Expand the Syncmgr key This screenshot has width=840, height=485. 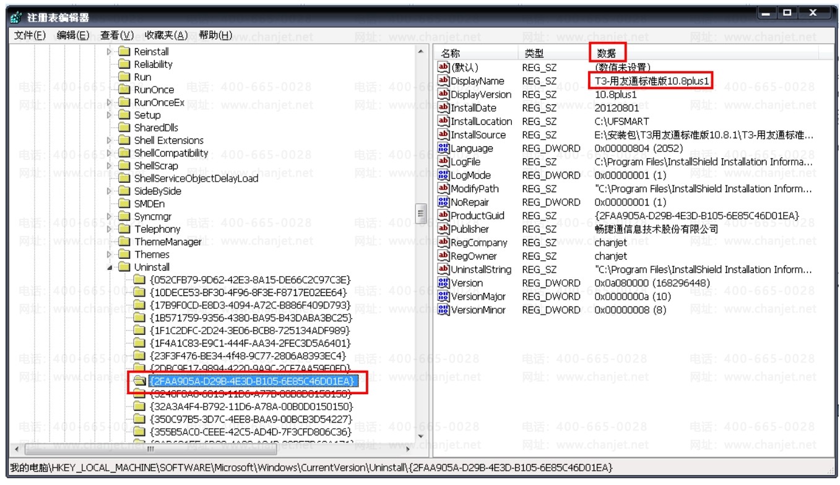[x=110, y=216]
